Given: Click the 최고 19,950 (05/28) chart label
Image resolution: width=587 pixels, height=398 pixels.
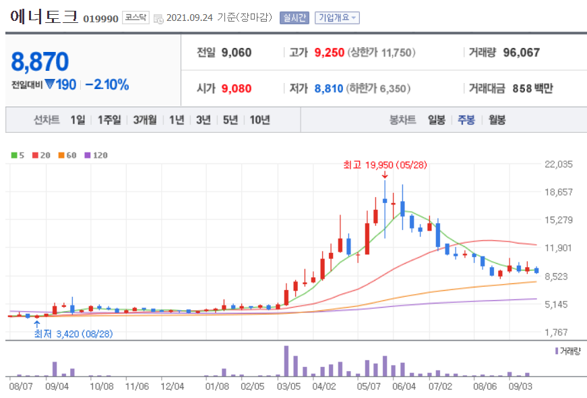Looking at the screenshot, I should [x=385, y=165].
